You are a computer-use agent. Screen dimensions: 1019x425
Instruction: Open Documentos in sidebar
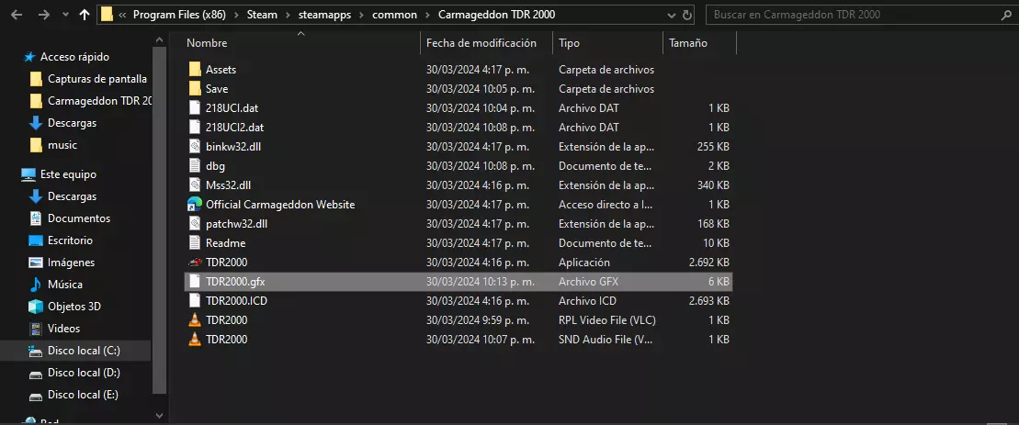[79, 218]
